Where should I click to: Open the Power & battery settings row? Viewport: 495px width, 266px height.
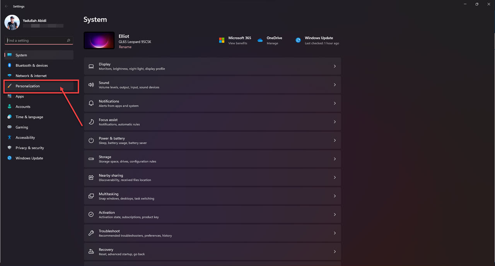pos(212,140)
